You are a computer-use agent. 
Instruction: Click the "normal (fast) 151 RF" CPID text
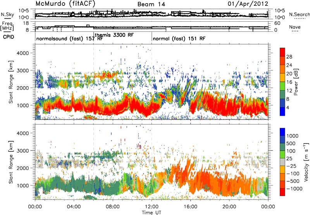point(179,38)
